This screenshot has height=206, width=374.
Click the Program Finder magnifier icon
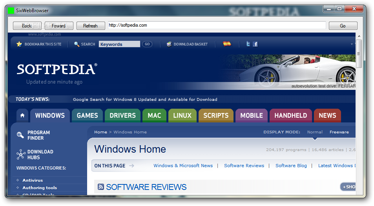tap(20, 135)
